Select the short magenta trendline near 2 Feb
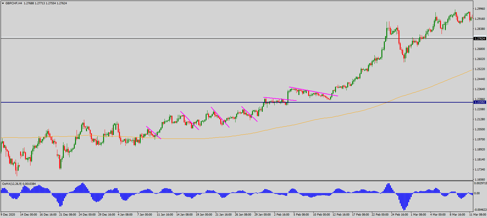Screen dimensions: 487x218 (280, 99)
